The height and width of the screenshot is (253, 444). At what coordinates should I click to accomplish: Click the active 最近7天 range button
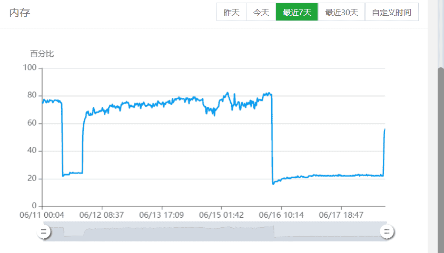coord(297,12)
